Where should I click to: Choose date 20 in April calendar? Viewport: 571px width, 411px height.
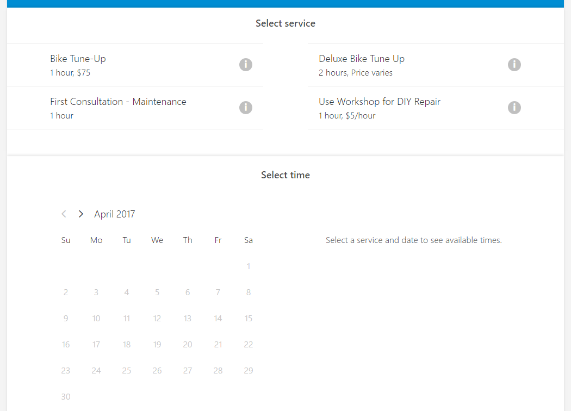[x=188, y=345]
